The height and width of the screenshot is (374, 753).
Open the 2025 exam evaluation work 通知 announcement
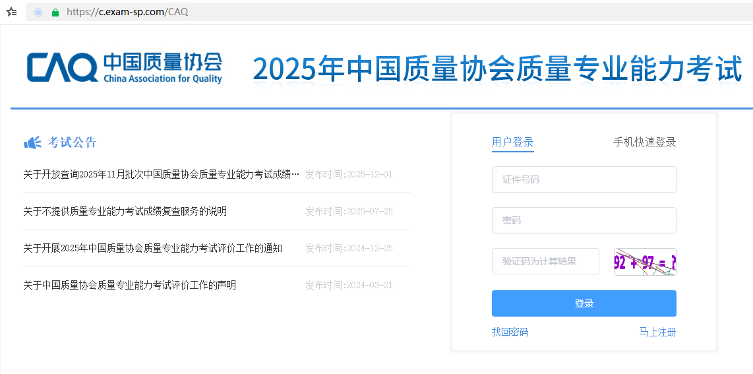click(x=152, y=248)
